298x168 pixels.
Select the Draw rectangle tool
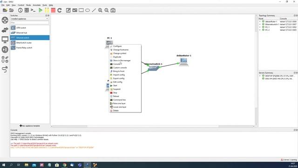tap(81, 10)
